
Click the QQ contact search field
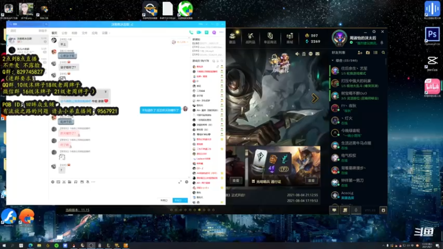pyautogui.click(x=27, y=24)
